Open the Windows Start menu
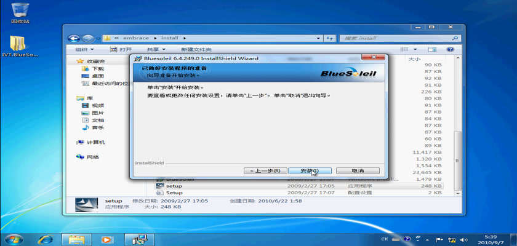This screenshot has height=246, width=517. [x=14, y=239]
